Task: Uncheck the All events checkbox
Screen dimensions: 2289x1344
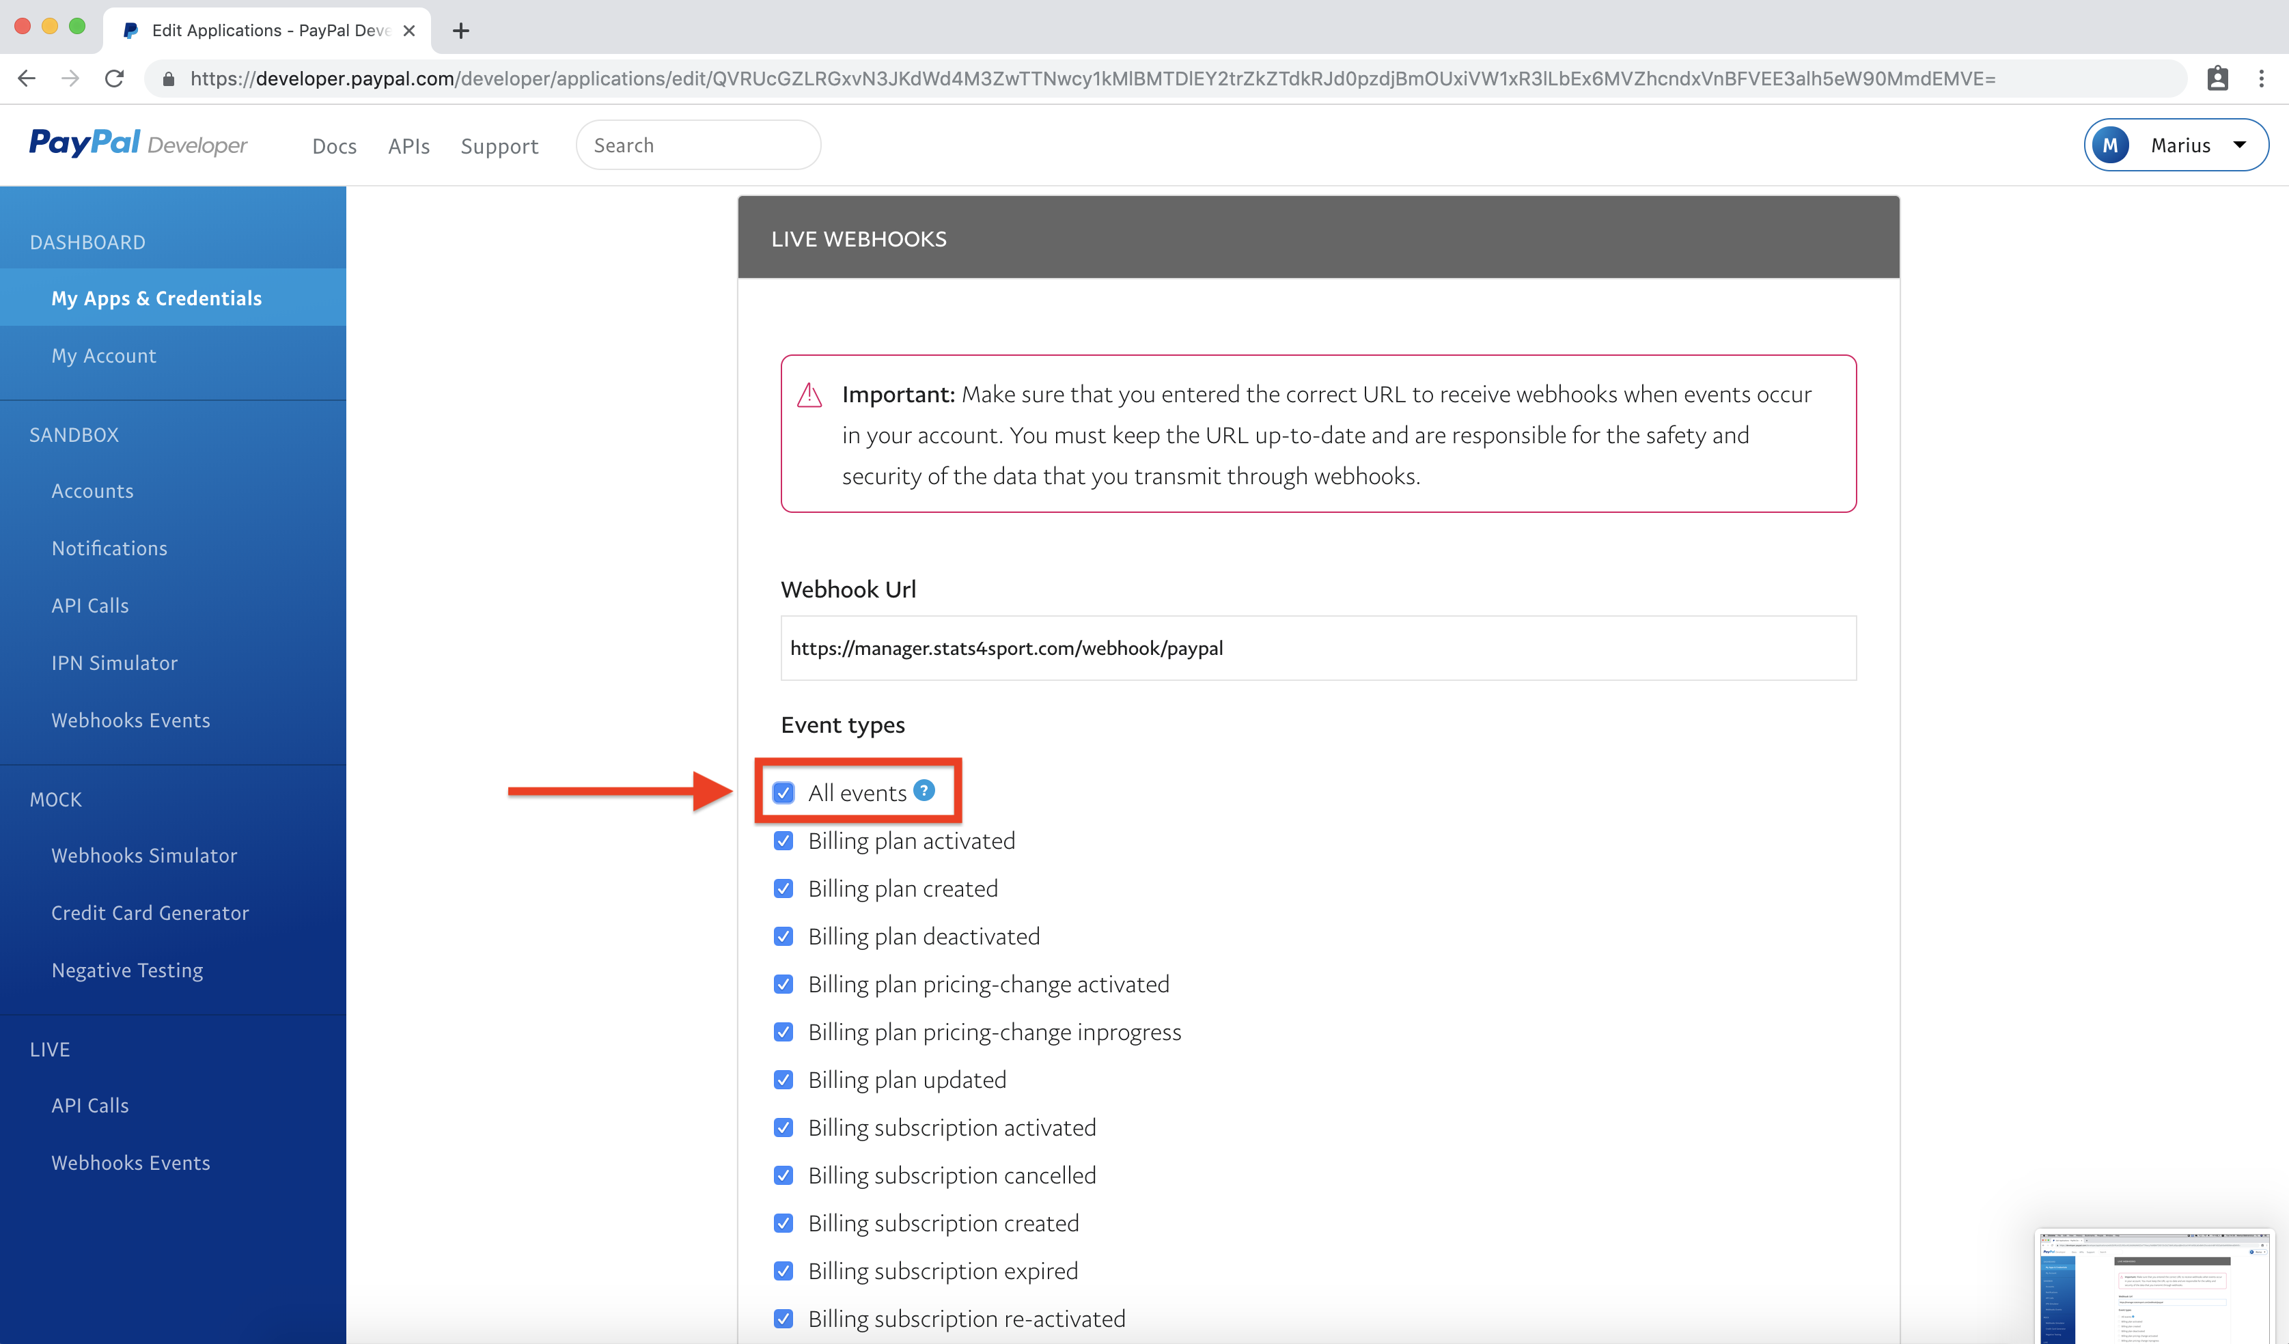Action: coord(784,793)
